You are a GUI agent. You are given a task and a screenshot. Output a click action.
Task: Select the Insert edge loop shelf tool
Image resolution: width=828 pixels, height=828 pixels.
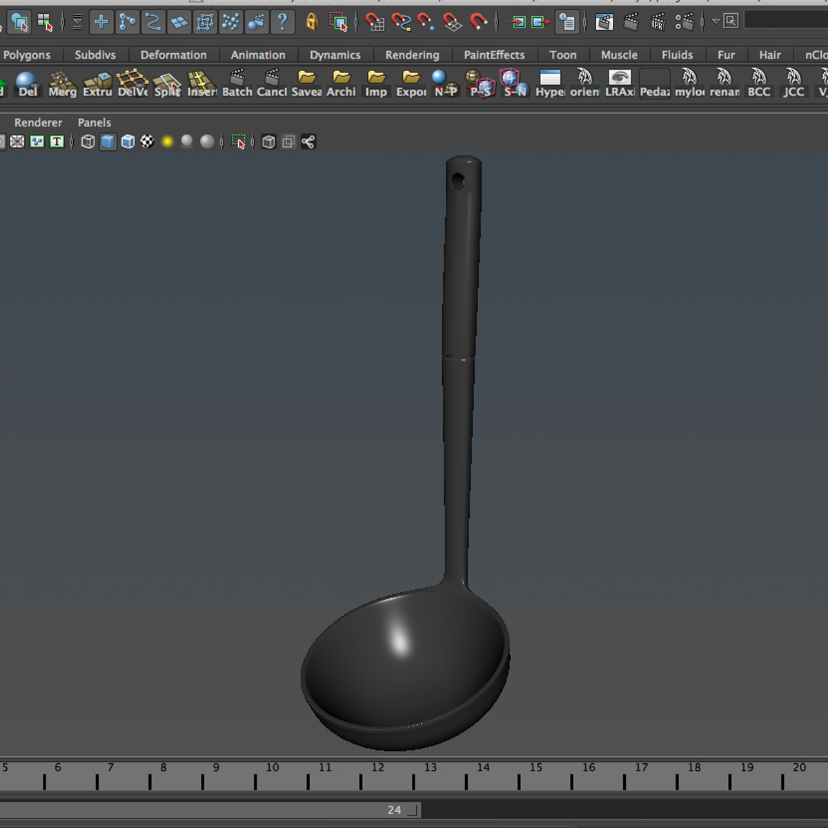[x=201, y=83]
